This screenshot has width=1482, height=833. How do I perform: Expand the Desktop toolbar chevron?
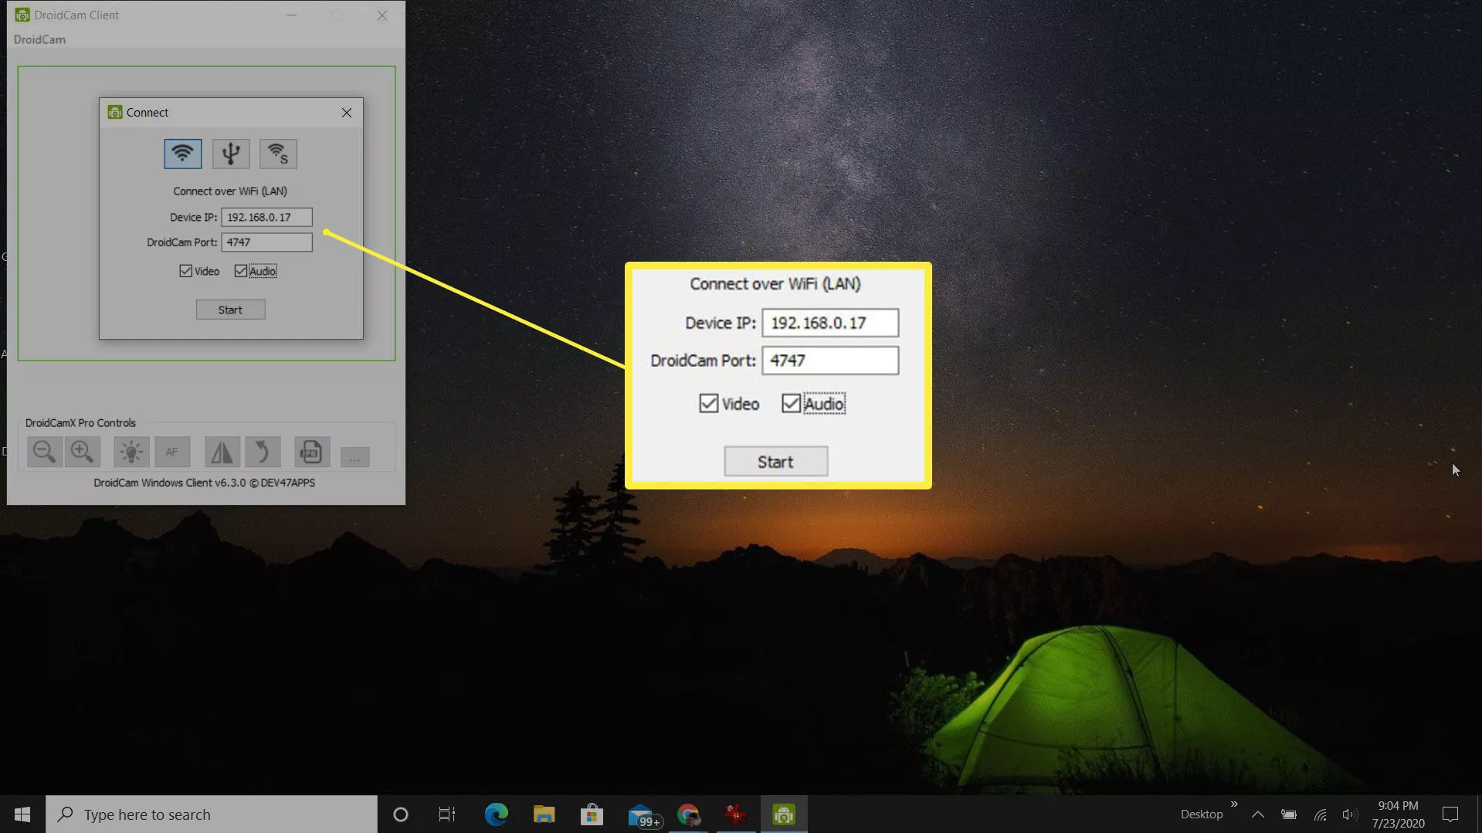[x=1234, y=804]
